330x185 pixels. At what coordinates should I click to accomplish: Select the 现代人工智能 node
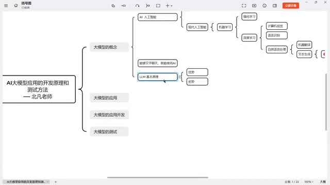pos(197,27)
